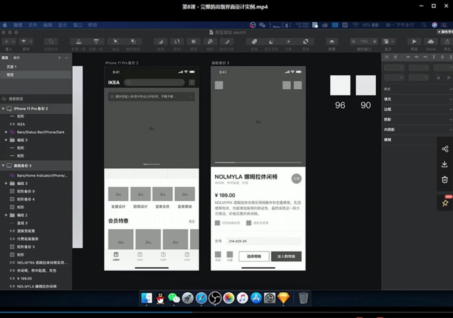
Task: Seek on the video progress bar
Action: click(226, 312)
